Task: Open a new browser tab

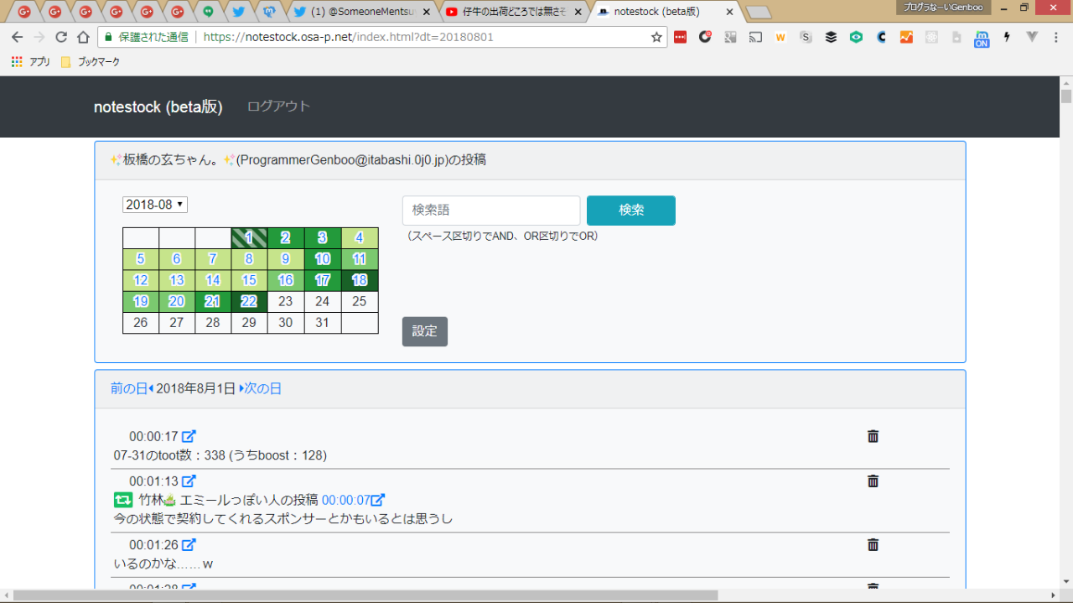Action: click(x=758, y=13)
